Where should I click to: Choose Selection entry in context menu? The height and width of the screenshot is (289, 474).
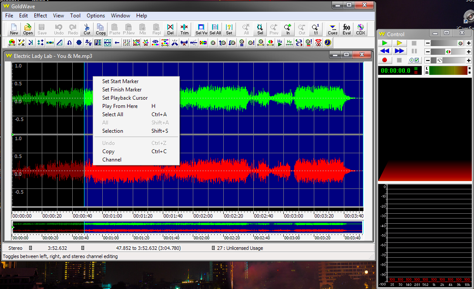click(x=136, y=131)
